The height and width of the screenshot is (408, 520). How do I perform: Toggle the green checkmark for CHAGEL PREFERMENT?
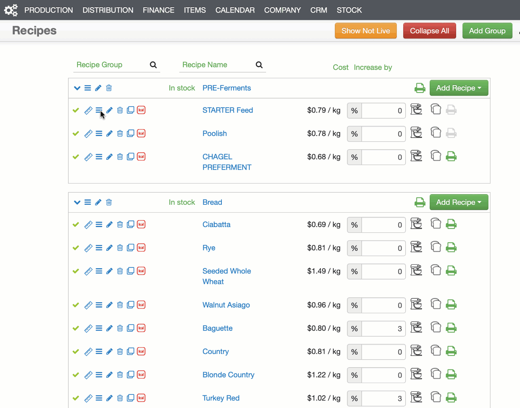(x=76, y=157)
